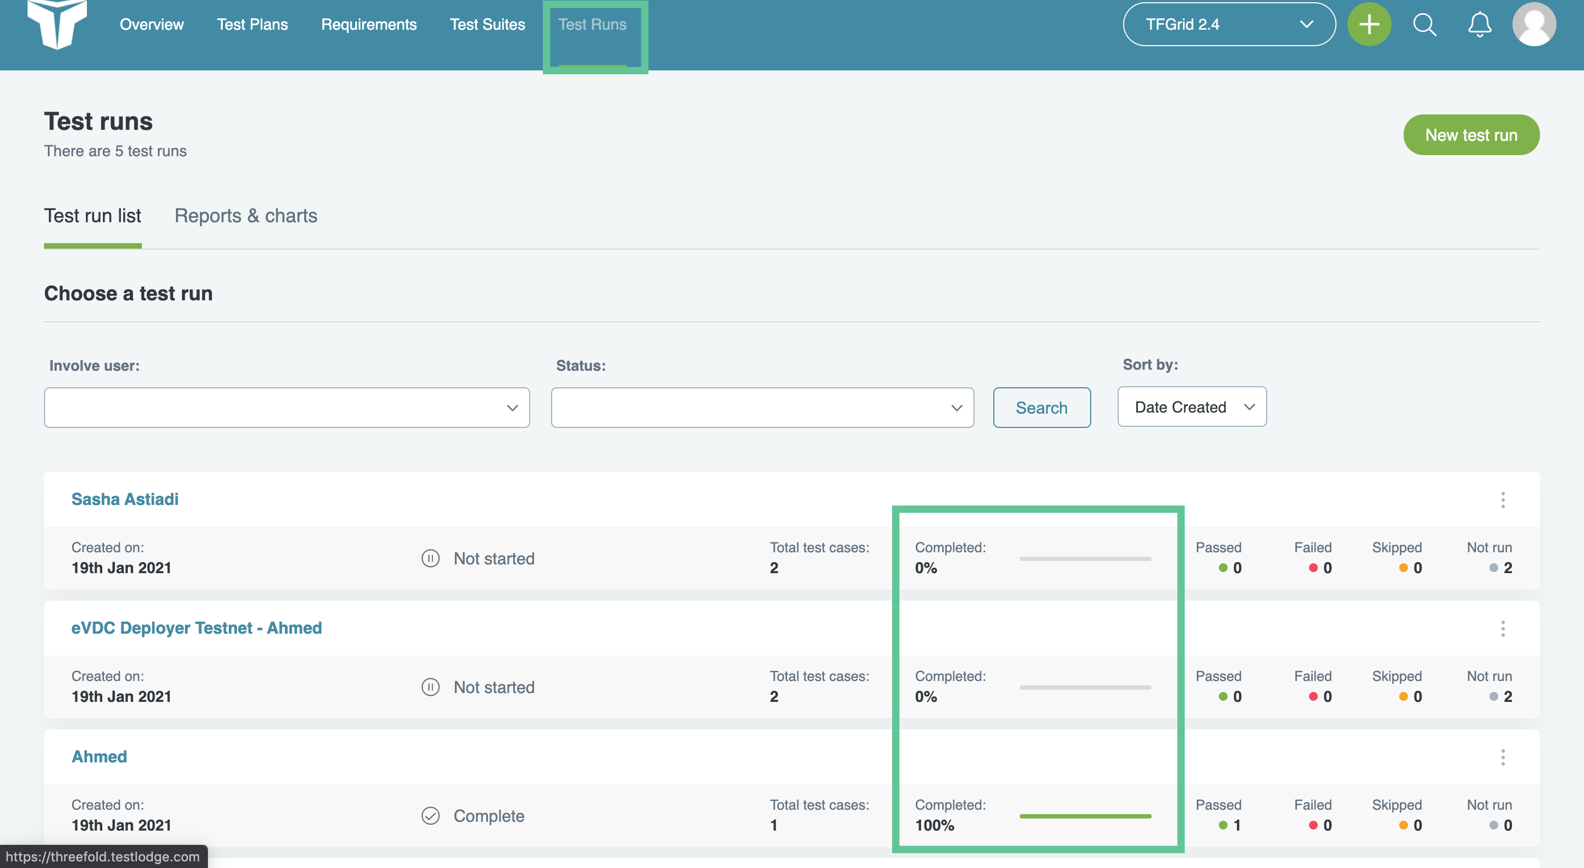Screen dimensions: 1584x868
Task: Open options menu for Sasha Astiadi run
Action: (1503, 499)
